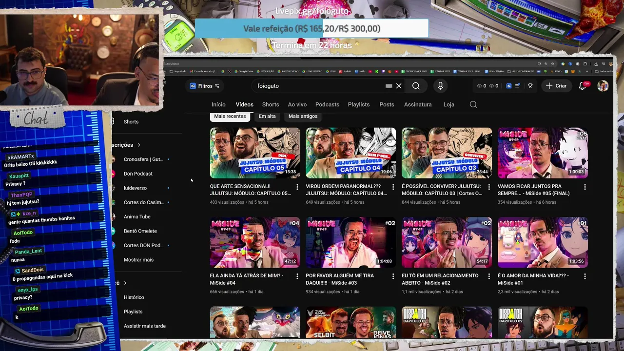Click the trophy icon in the extension bar

[530, 86]
